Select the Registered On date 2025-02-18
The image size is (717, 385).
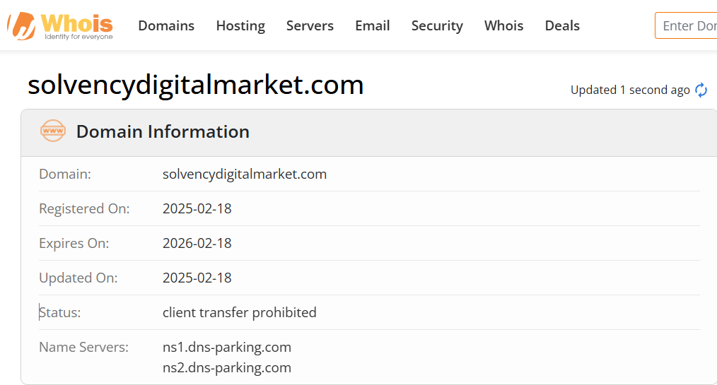click(x=197, y=208)
